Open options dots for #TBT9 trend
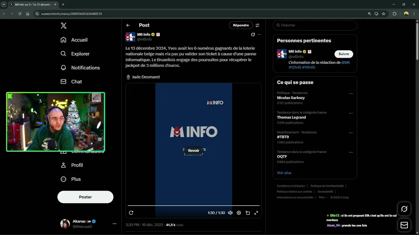Screen dimensions: 419x235 click(x=351, y=133)
